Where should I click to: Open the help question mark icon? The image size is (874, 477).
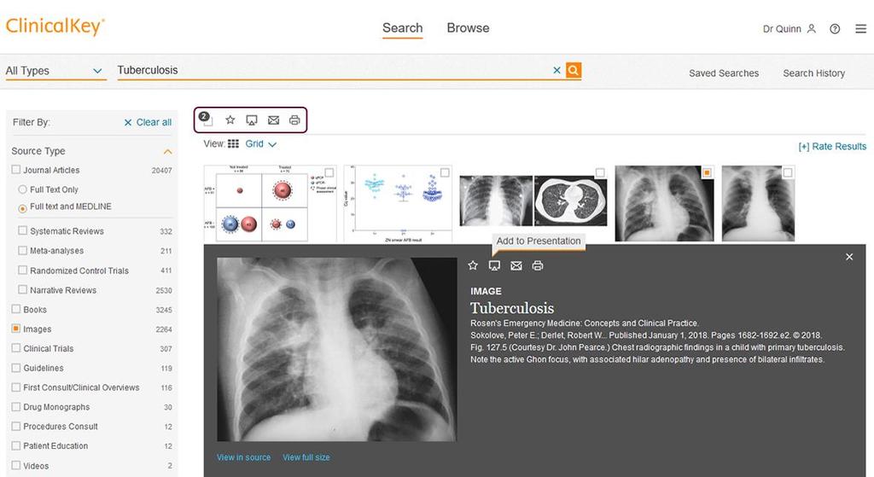pos(835,29)
